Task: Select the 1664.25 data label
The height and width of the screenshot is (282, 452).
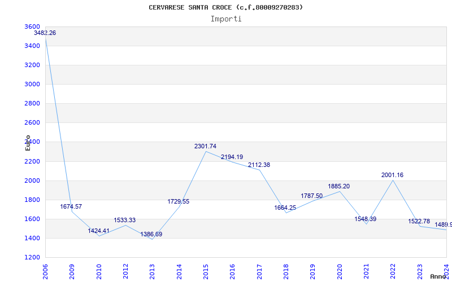Action: [x=285, y=208]
